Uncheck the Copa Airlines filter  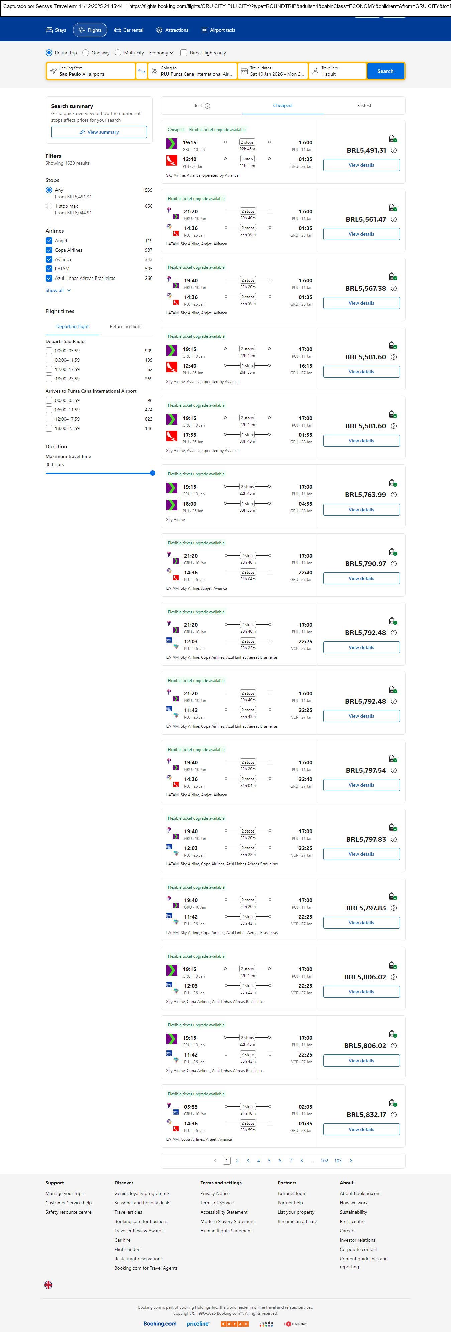(49, 250)
